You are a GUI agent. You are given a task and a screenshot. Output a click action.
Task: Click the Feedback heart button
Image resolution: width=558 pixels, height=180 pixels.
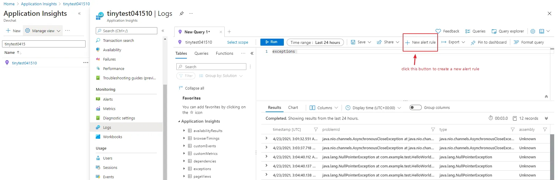point(447,31)
